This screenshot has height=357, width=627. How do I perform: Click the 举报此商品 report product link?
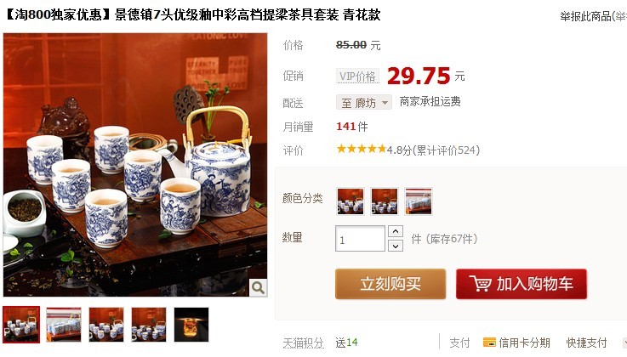click(x=585, y=16)
